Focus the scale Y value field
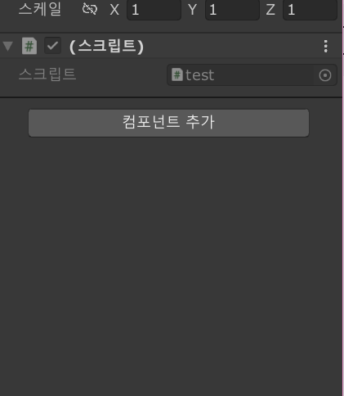The width and height of the screenshot is (344, 396). tap(232, 10)
